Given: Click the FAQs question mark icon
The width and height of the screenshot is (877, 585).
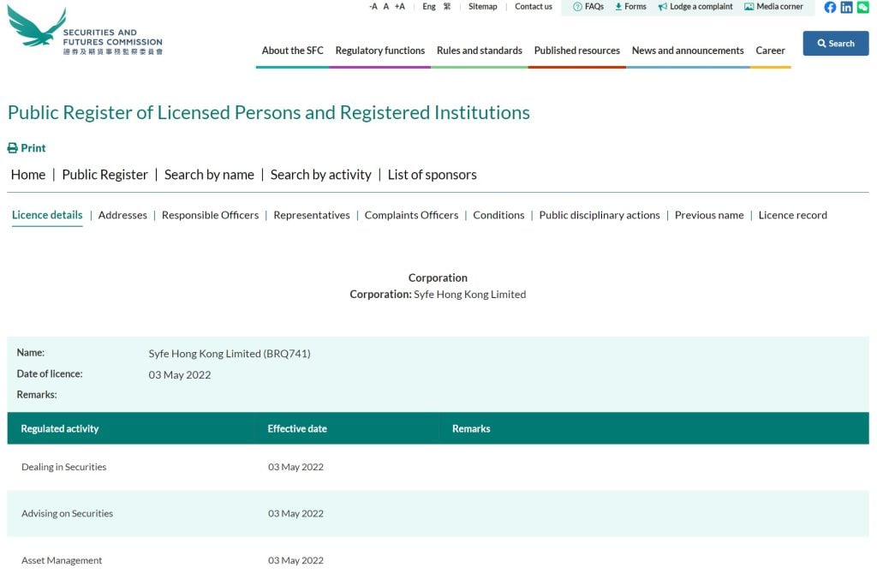Looking at the screenshot, I should (577, 7).
